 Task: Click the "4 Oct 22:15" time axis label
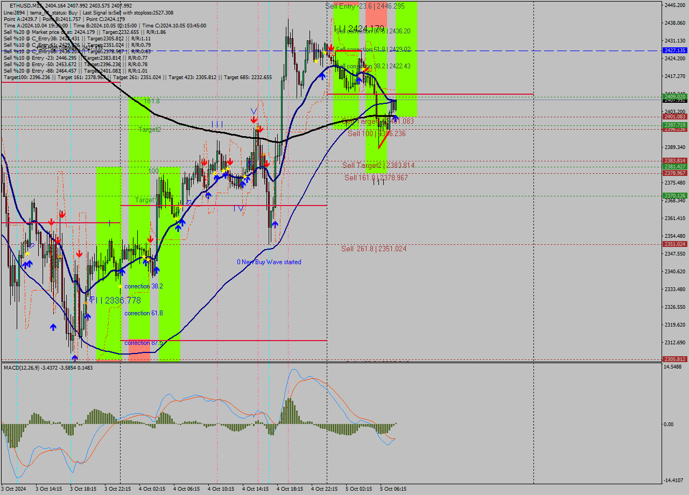324,489
